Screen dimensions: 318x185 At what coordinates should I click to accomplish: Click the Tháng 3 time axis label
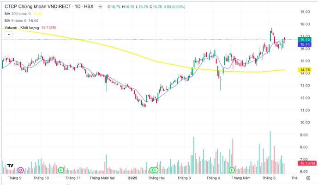(x=184, y=178)
